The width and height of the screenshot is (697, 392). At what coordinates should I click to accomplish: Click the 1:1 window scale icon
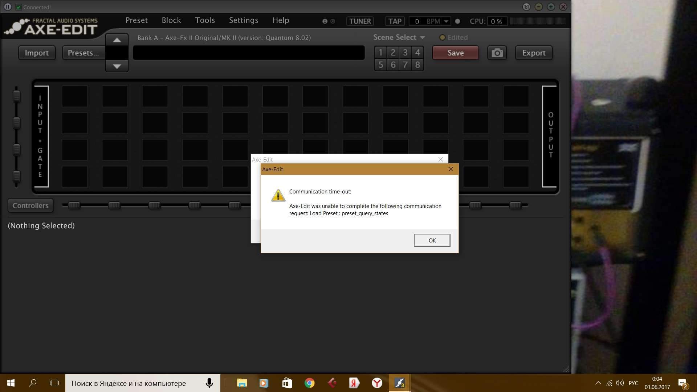[x=526, y=7]
